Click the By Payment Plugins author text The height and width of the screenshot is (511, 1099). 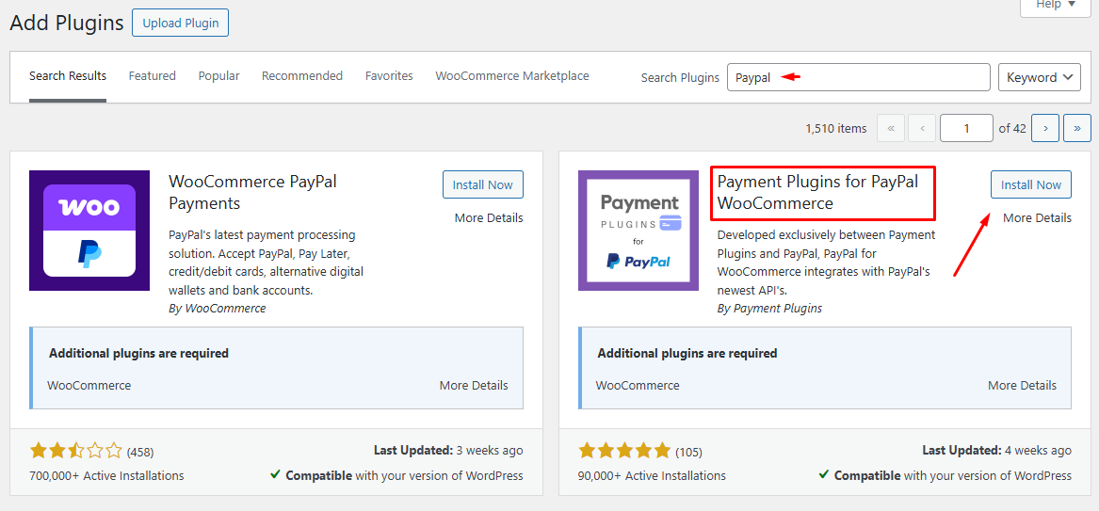pos(769,308)
